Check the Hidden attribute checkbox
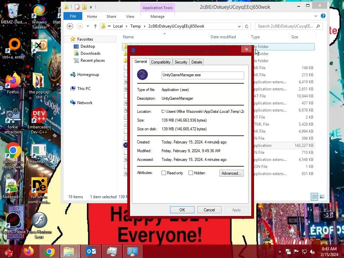Image resolution: width=344 pixels, height=258 pixels. [191, 173]
